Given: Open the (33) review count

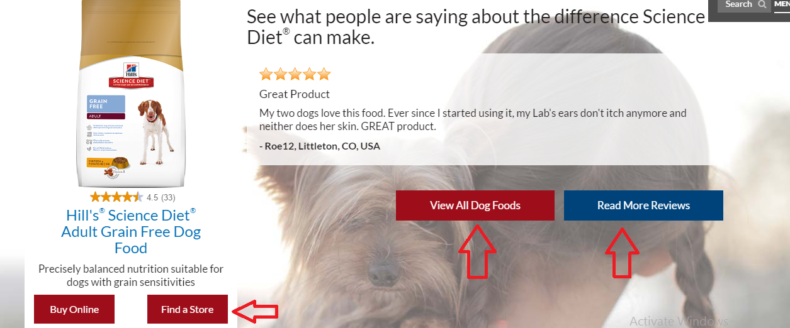Looking at the screenshot, I should [x=168, y=197].
